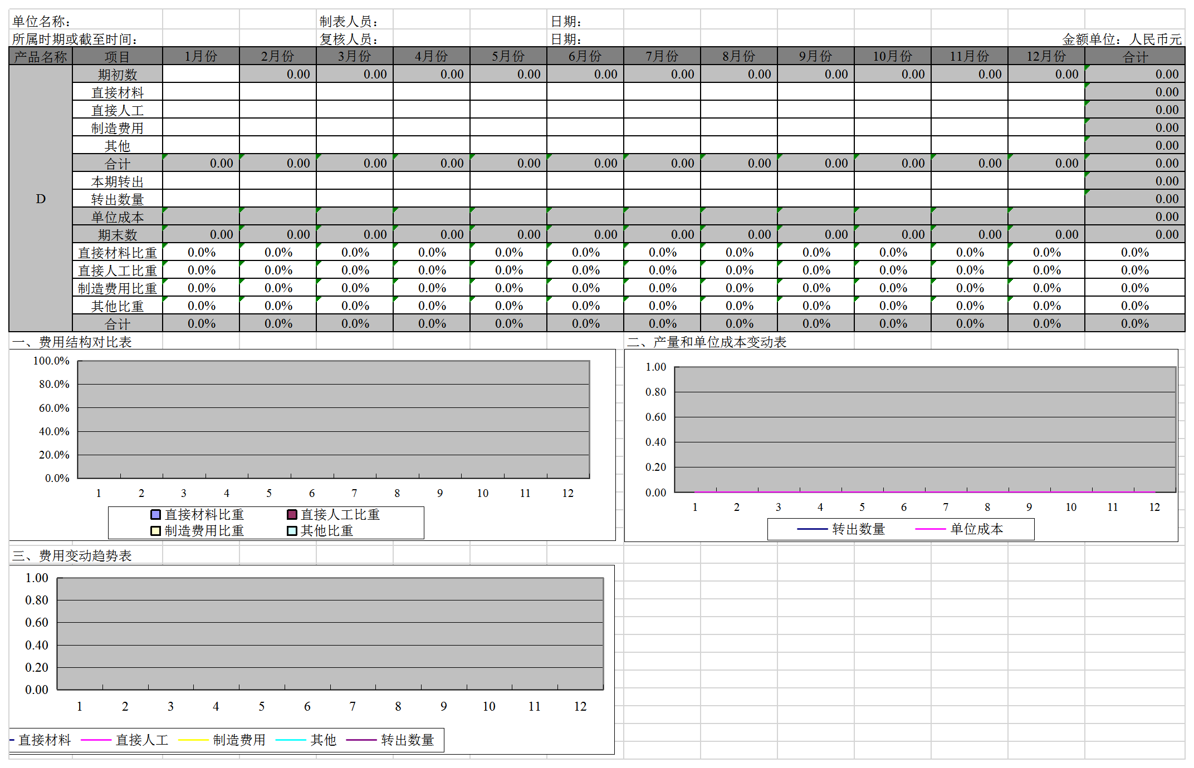Click the 制造费用比重 legend swatch

[x=156, y=531]
